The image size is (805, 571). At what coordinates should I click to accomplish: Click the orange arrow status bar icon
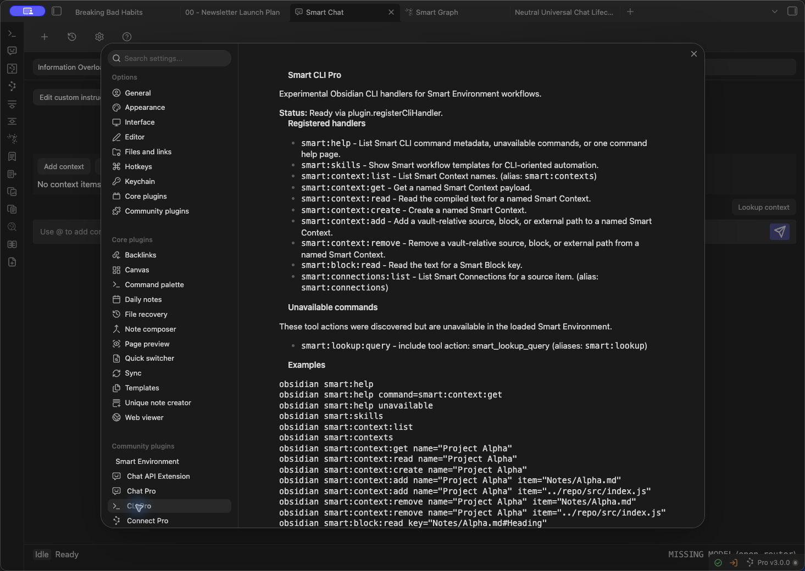point(734,563)
